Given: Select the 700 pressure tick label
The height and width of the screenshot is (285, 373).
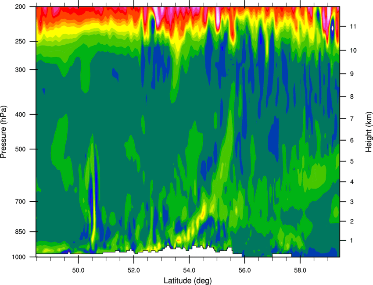Looking at the screenshot, I should (x=20, y=201).
